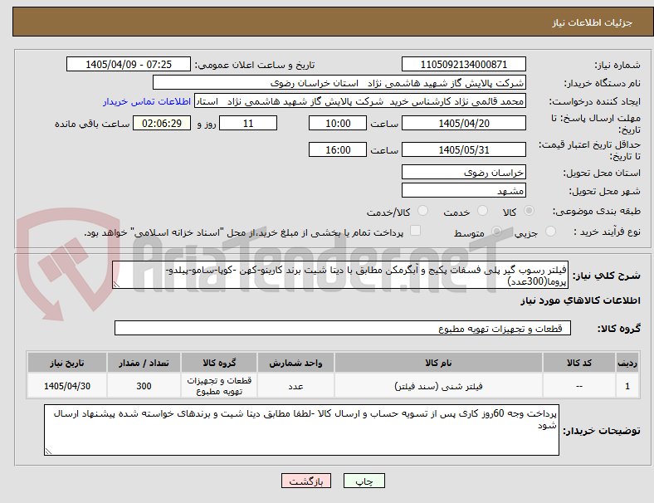The image size is (654, 503).
Task: Click the شرح کلی نیاز description textarea
Action: pyautogui.click(x=340, y=275)
